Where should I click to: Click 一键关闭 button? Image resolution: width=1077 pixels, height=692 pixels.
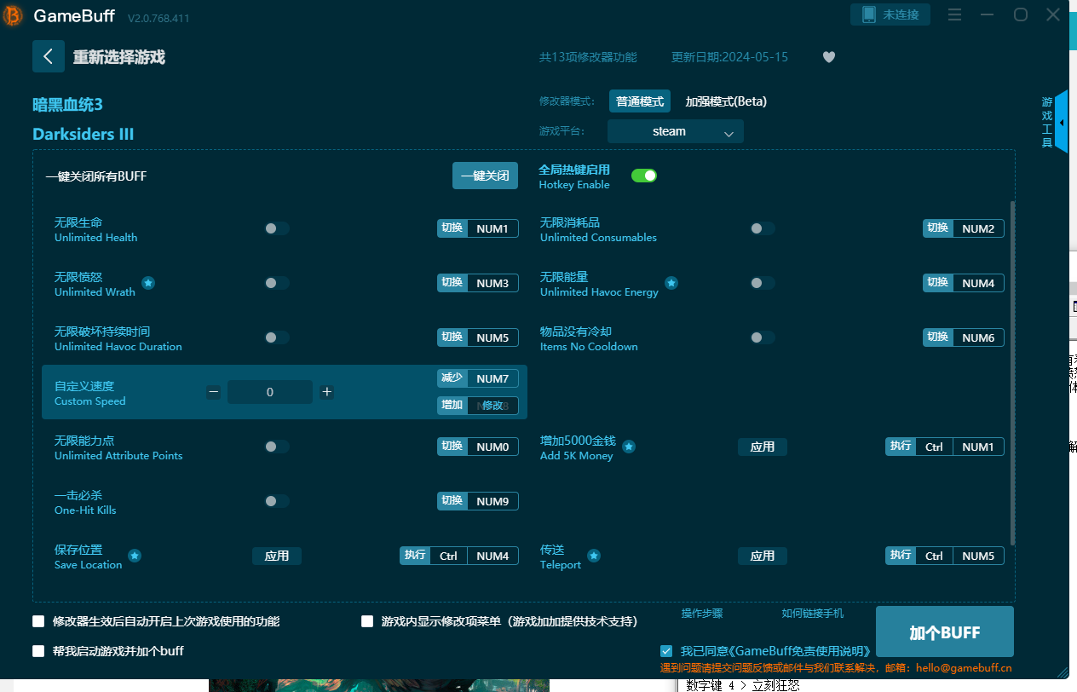pos(485,176)
